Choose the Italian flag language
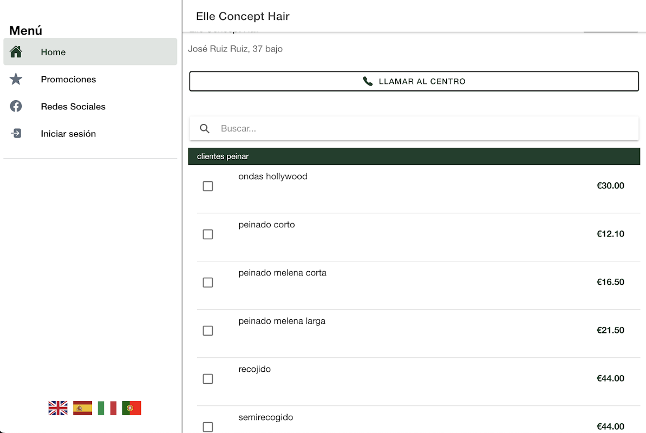This screenshot has height=433, width=646. (107, 408)
